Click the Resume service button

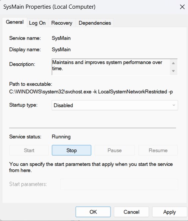[x=158, y=150]
